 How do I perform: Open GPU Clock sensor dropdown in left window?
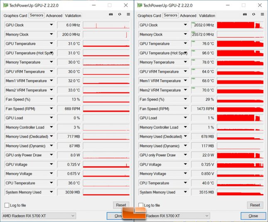pos(51,25)
